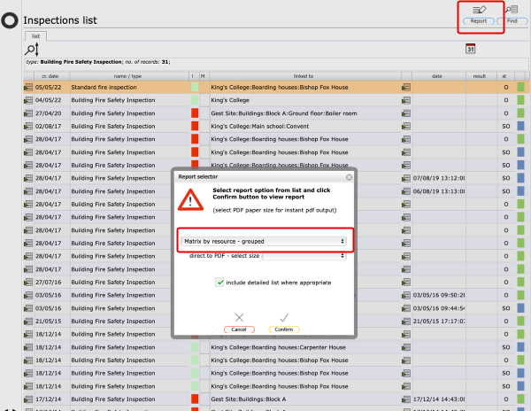Screen dimensions: 531x411
Task: Open the Matrix by resource - grouped dropdown
Action: tap(263, 240)
